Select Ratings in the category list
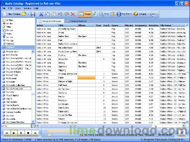Image resolution: width=190 pixels, height=142 pixels. (x=10, y=41)
